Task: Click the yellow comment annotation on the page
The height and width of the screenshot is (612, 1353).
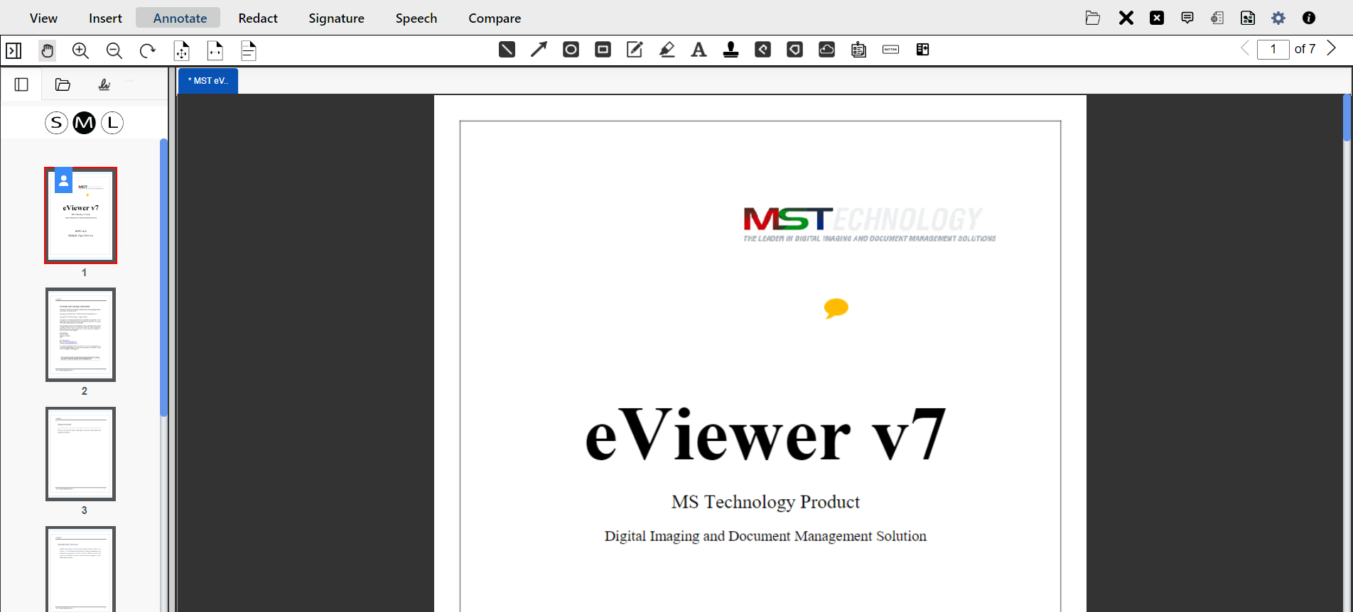Action: [x=836, y=308]
